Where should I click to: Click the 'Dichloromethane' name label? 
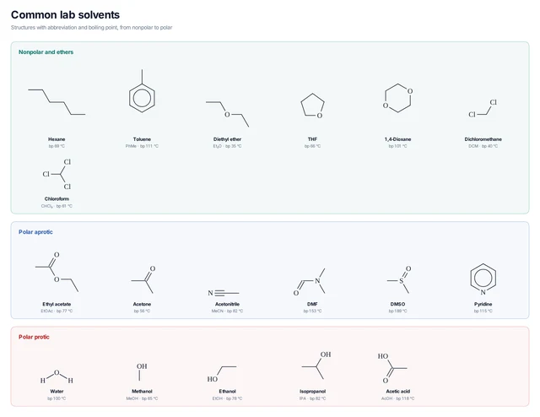[483, 139]
